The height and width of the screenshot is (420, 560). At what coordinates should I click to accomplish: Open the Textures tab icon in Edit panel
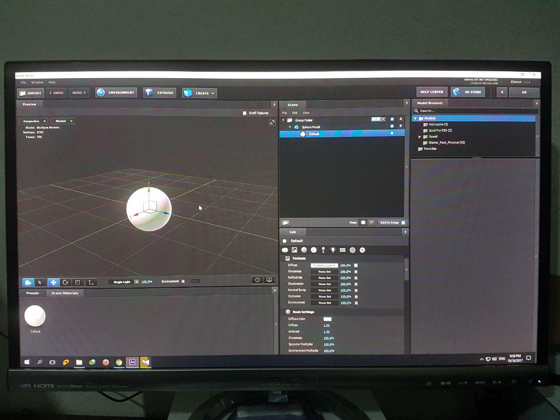(x=294, y=250)
